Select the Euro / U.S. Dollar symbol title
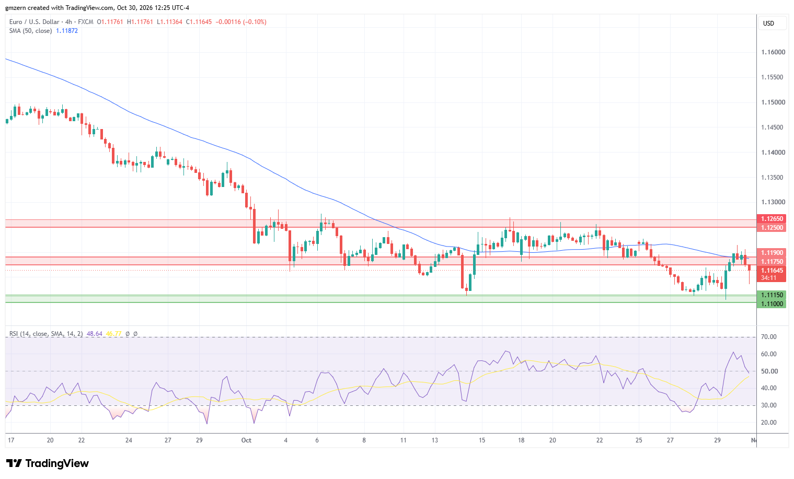 (34, 22)
